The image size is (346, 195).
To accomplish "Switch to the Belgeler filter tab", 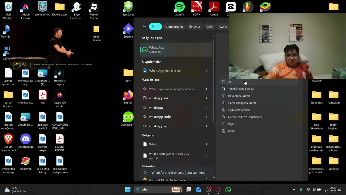I will click(x=195, y=27).
